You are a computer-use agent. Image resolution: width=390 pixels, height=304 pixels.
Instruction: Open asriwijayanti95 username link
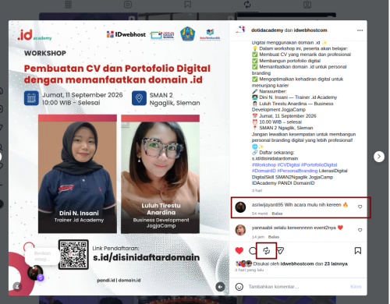click(x=268, y=205)
